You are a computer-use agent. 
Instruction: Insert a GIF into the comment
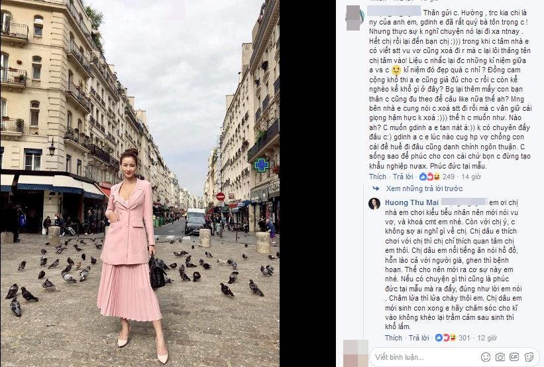coord(514,356)
